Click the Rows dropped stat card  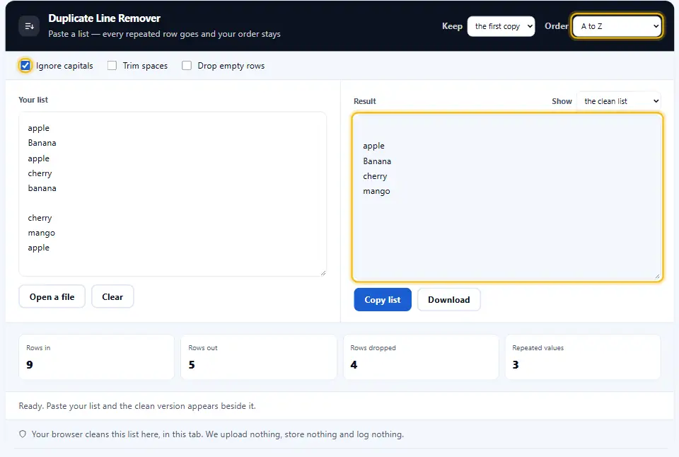(420, 357)
